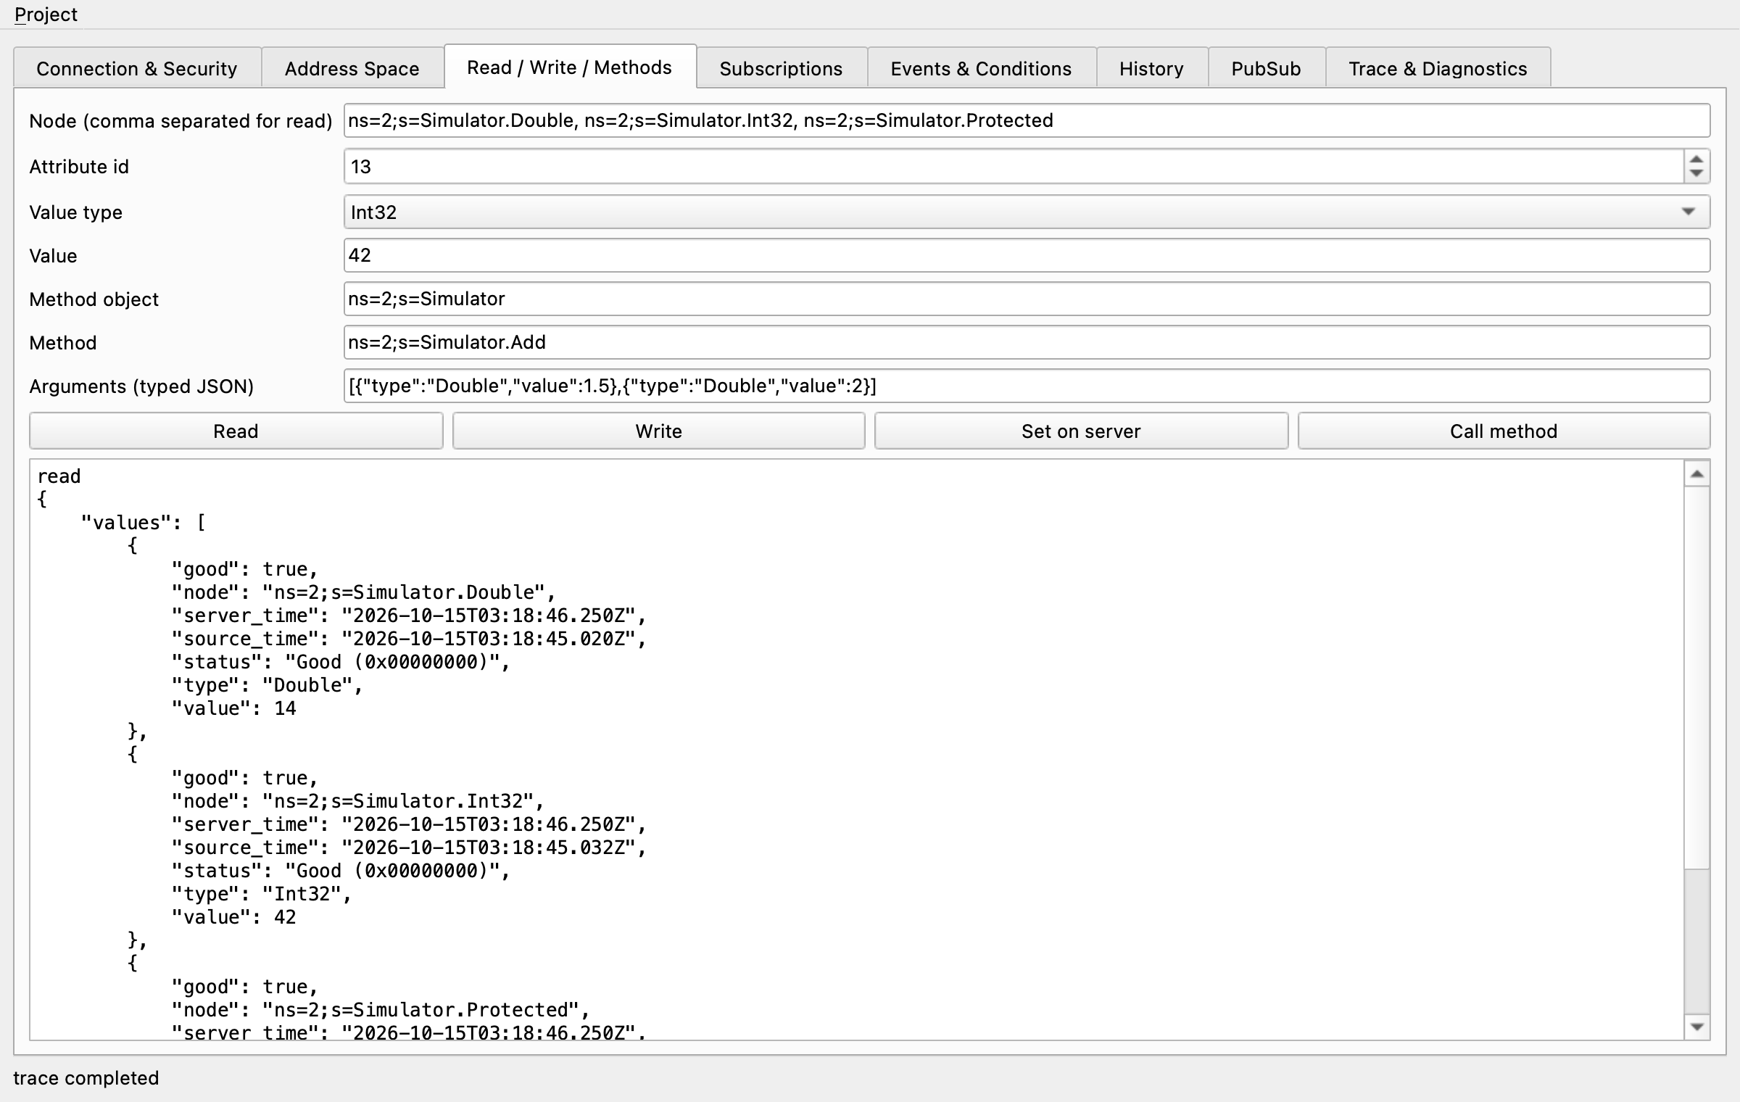Click the Value input field
Viewport: 1740px width, 1102px height.
(x=1027, y=255)
